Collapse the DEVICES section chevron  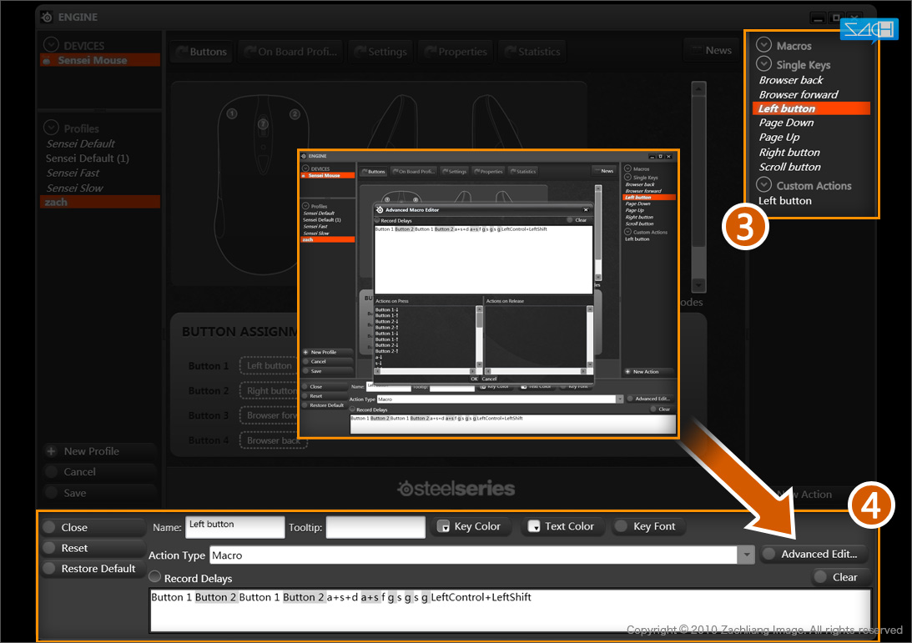[51, 45]
